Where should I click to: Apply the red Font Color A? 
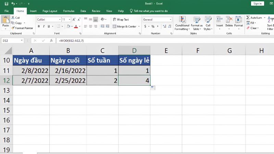tap(76, 26)
